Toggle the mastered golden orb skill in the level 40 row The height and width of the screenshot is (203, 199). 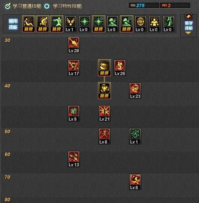(104, 91)
